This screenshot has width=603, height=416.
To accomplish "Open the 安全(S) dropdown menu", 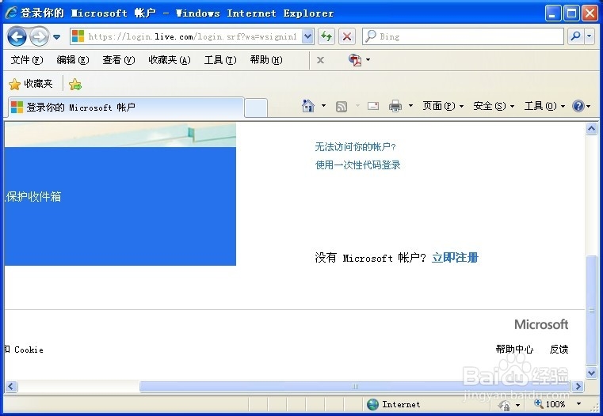I will [494, 106].
